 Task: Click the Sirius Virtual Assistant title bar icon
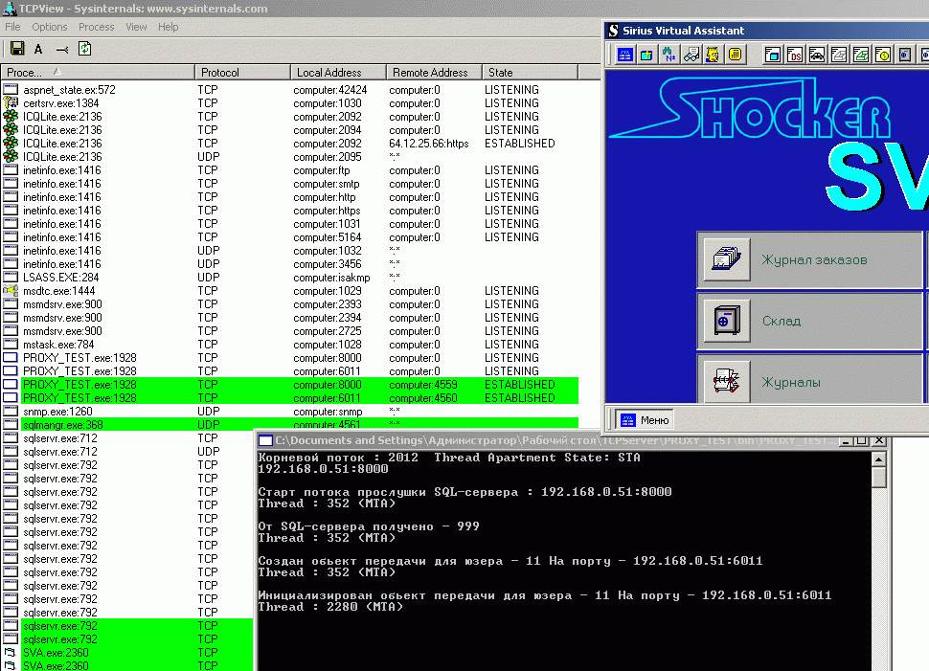613,31
